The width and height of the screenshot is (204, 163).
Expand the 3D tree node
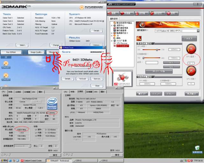click(x=112, y=36)
